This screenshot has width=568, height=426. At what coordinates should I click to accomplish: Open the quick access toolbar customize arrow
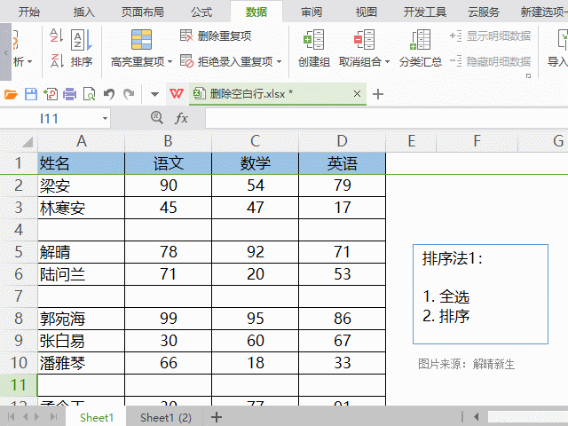point(154,95)
